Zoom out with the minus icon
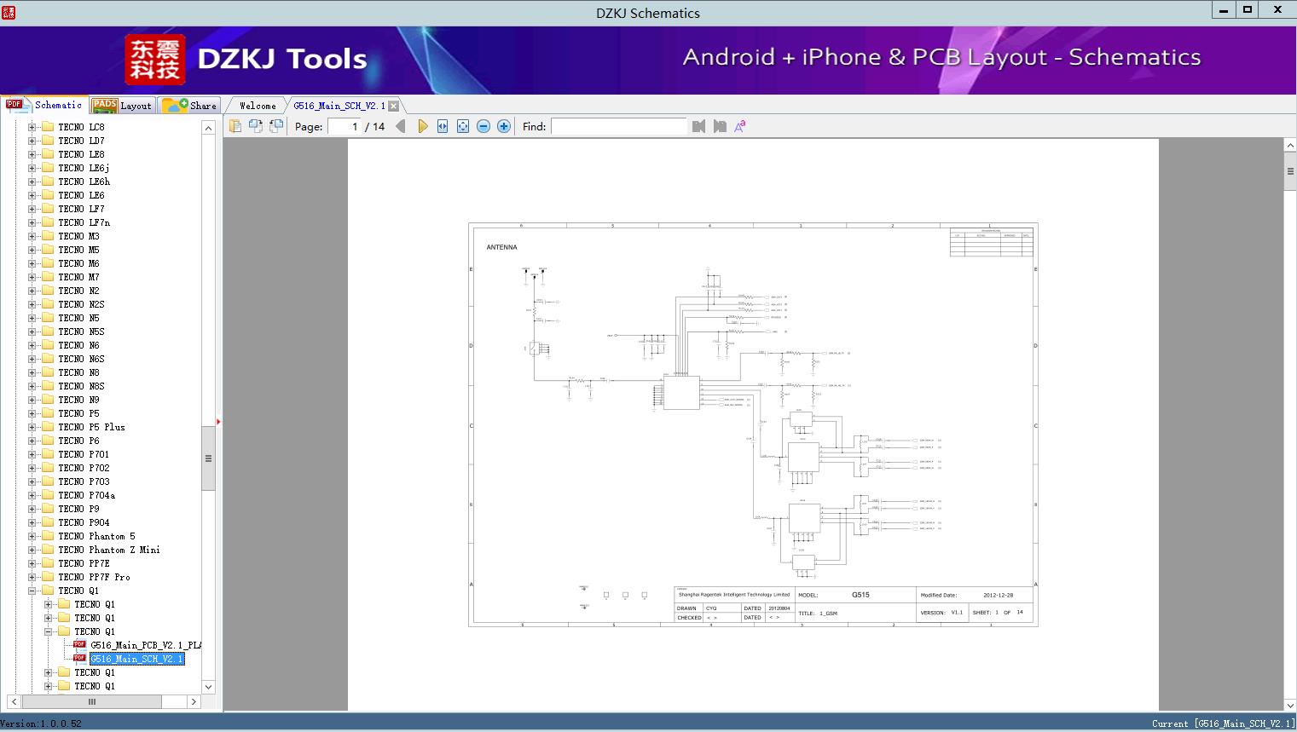1297x732 pixels. (x=483, y=126)
